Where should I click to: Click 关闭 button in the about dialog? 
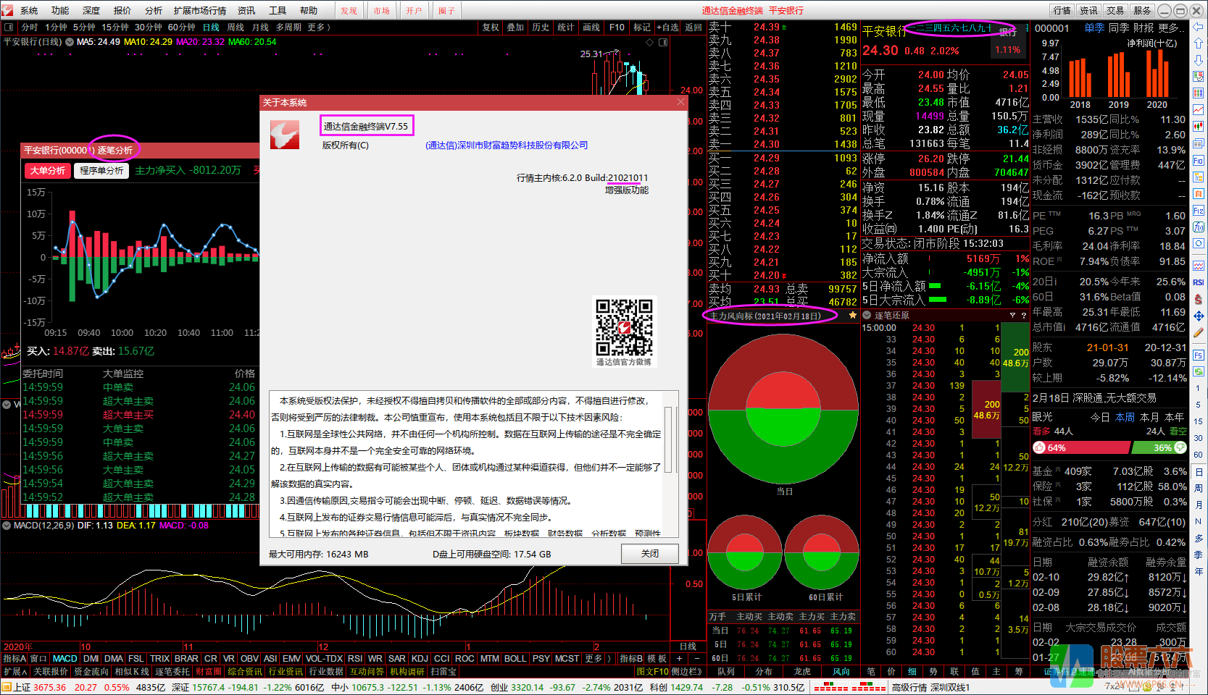click(649, 554)
